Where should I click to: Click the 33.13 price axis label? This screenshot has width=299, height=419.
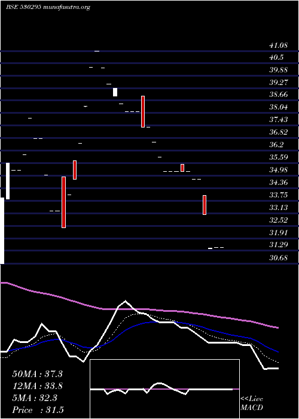(x=278, y=207)
